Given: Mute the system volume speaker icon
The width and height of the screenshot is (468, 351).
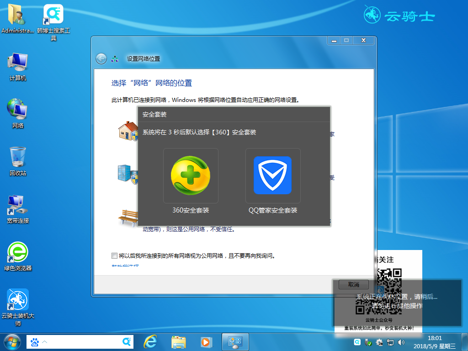Looking at the screenshot, I should tap(401, 342).
